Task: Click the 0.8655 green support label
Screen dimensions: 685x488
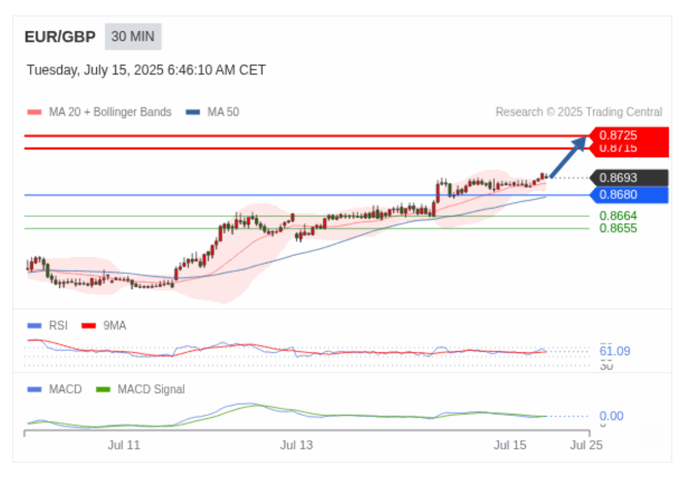Action: (x=618, y=228)
